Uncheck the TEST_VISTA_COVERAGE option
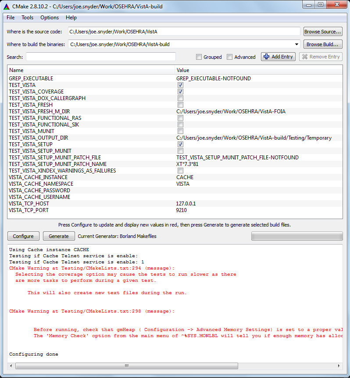Viewport: 350px width, 378px height. click(180, 92)
